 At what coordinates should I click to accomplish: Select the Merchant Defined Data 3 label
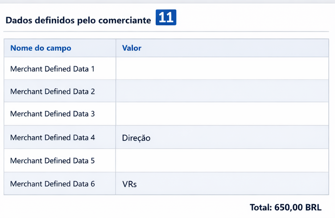click(52, 114)
